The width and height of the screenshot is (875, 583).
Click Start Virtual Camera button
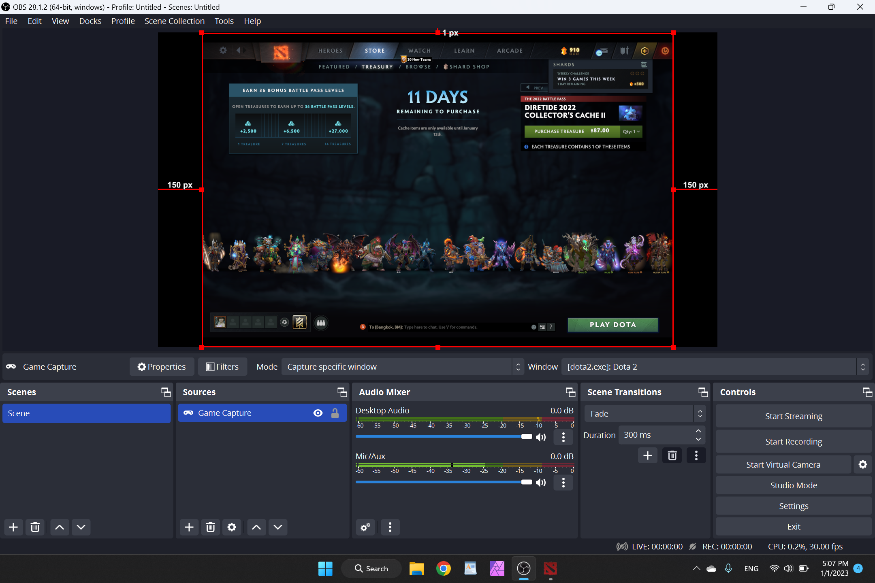[783, 465]
